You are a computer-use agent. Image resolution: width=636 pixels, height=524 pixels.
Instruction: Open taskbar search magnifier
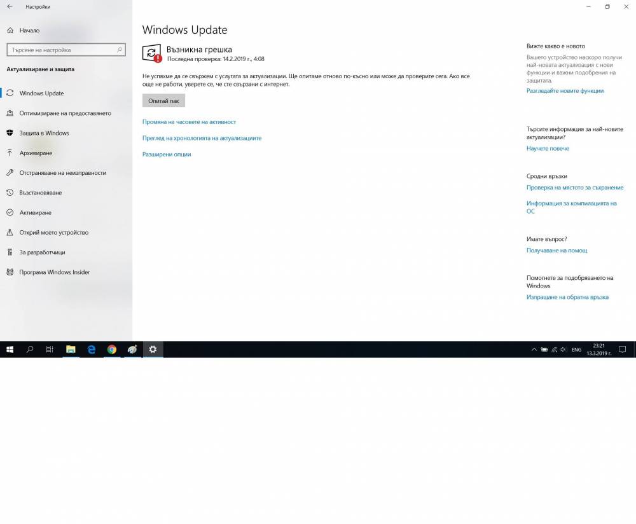[x=30, y=349]
